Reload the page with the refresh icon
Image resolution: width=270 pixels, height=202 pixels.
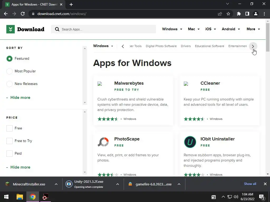click(23, 14)
